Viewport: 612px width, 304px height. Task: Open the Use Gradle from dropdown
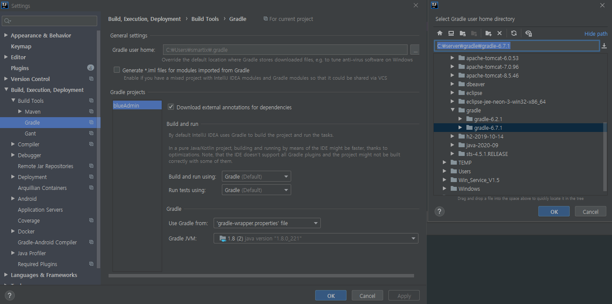(267, 223)
